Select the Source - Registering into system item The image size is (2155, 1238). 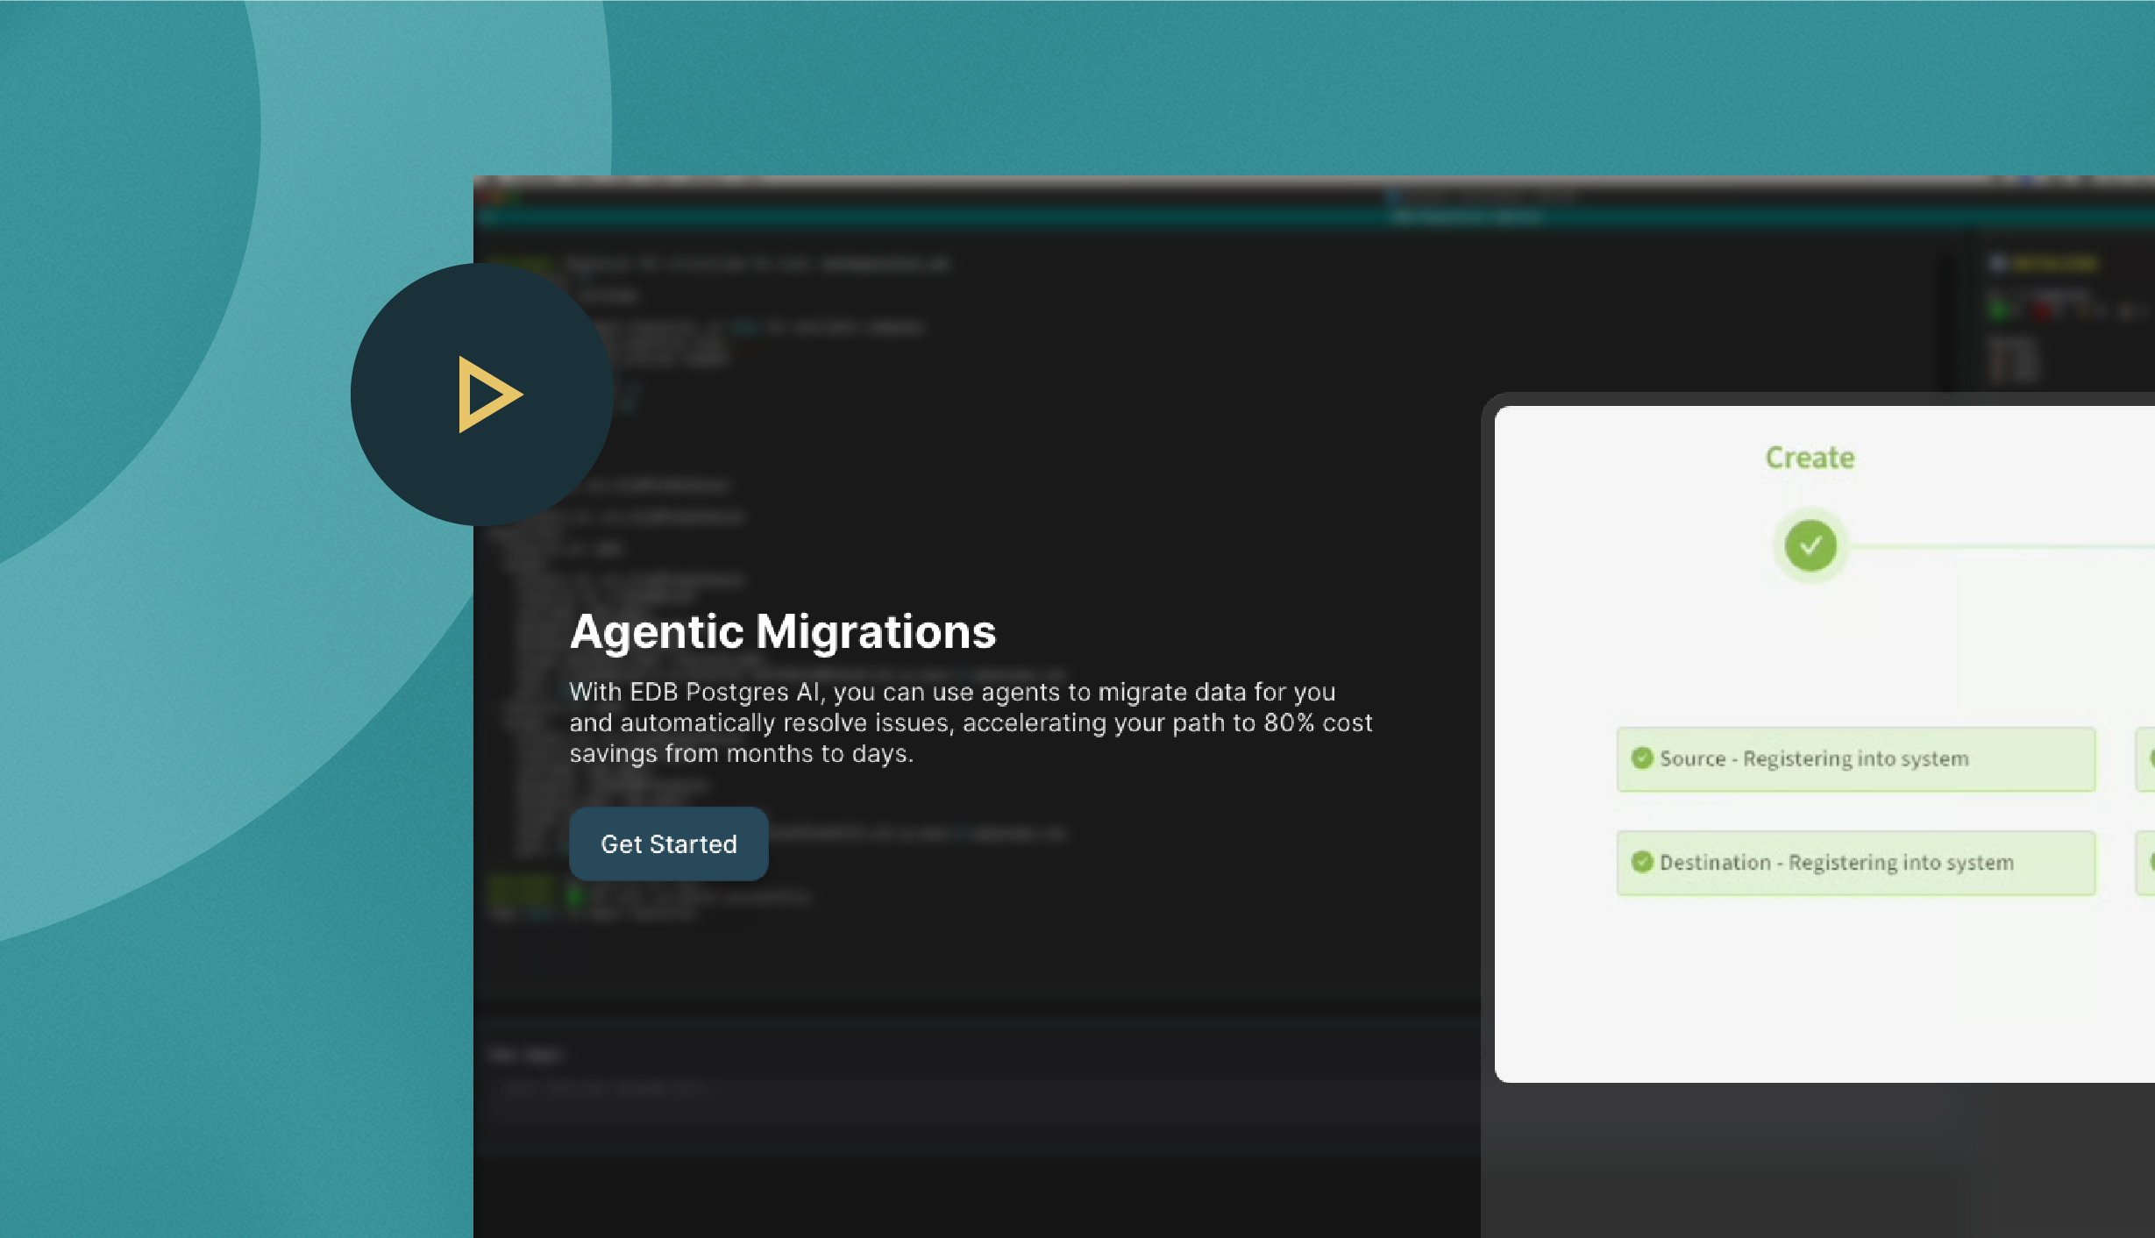tap(1855, 759)
